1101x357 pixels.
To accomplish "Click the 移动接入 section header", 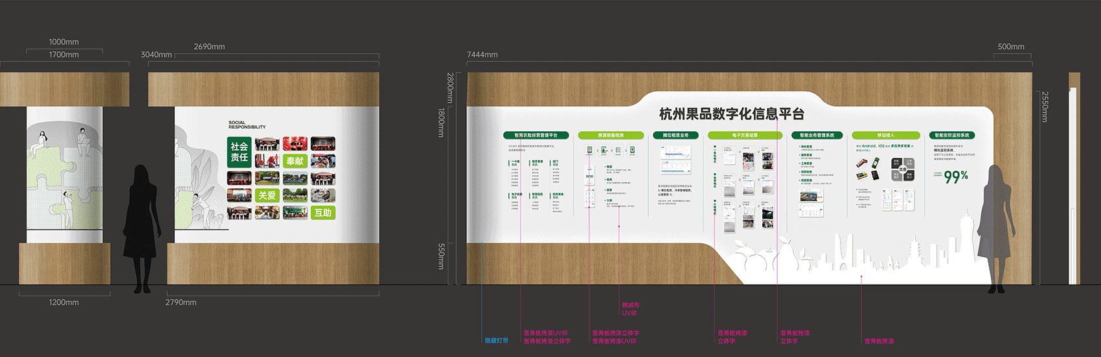I will pos(885,135).
